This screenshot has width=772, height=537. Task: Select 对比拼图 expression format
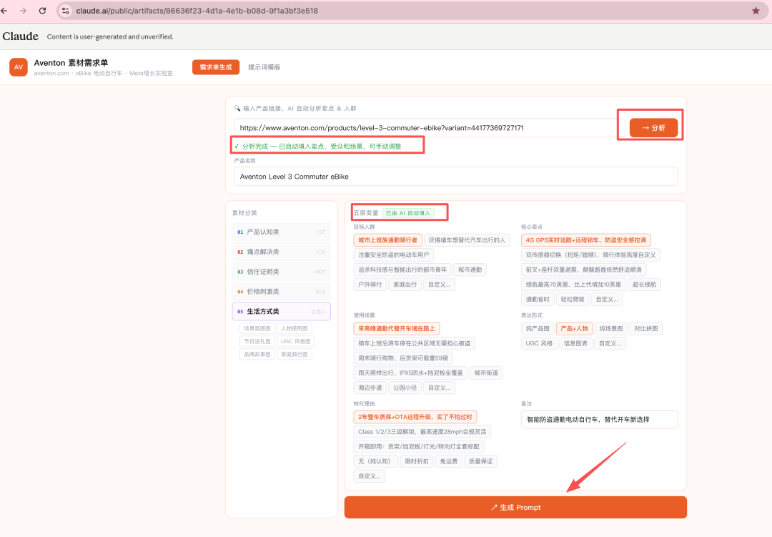point(646,329)
